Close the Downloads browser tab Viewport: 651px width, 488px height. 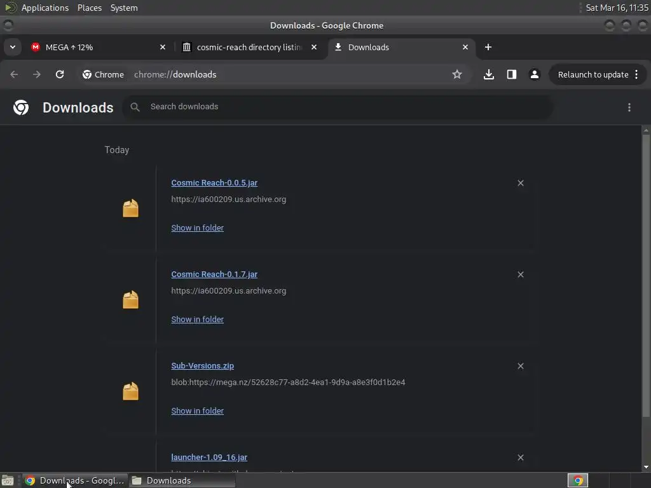pyautogui.click(x=465, y=47)
